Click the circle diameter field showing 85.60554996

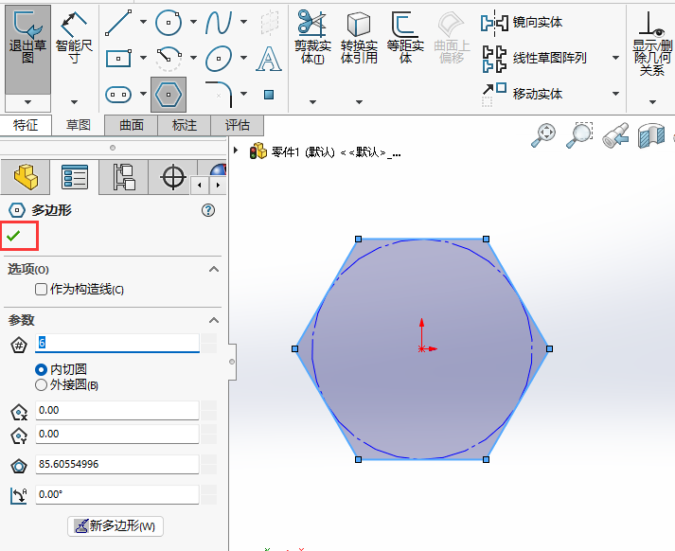tap(116, 464)
